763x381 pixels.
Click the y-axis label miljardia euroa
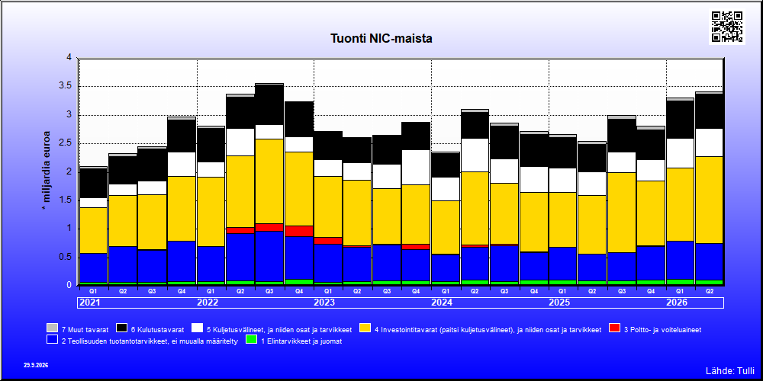point(47,171)
